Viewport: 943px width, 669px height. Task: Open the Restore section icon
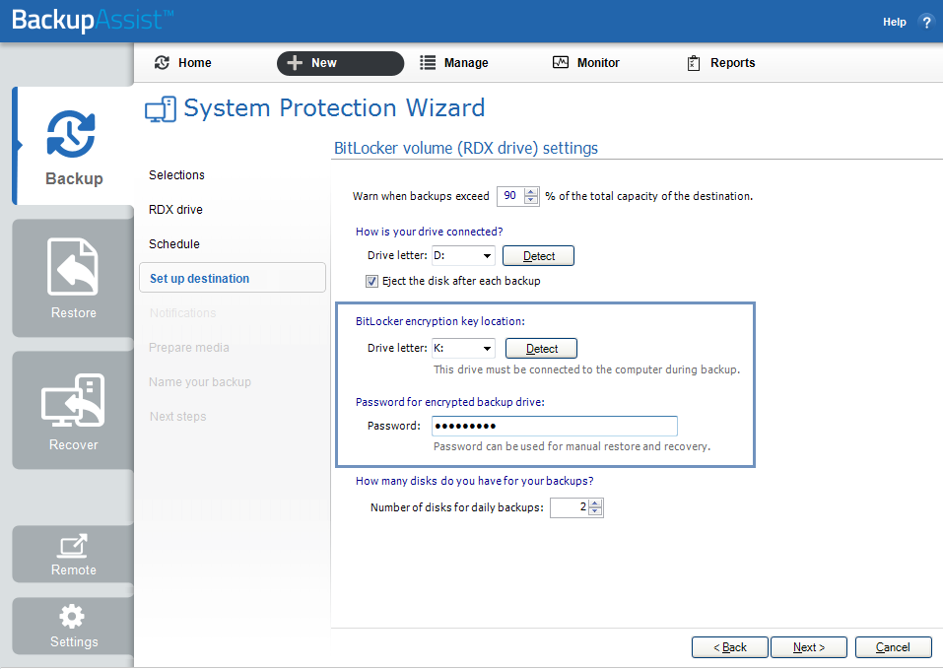[73, 267]
